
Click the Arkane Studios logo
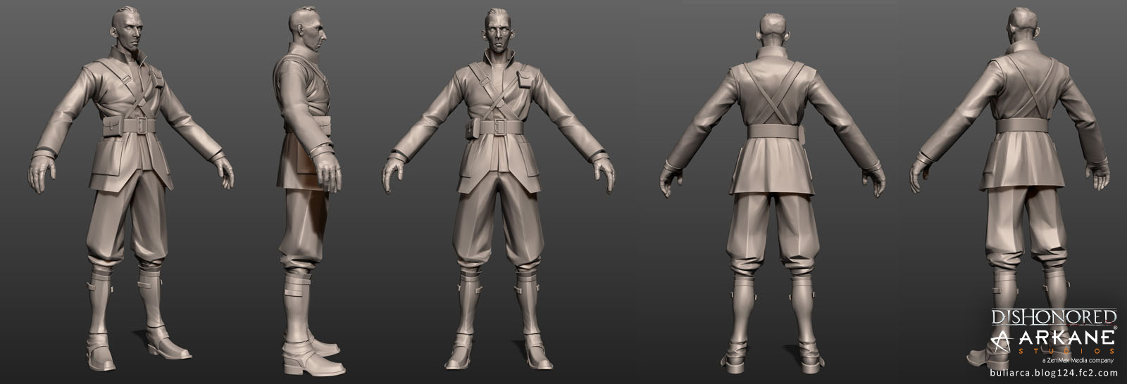tap(1054, 341)
